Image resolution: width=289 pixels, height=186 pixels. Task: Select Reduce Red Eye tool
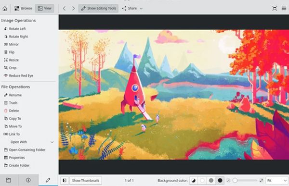click(18, 75)
